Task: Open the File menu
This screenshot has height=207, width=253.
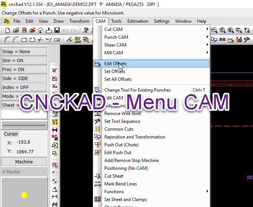Action: [x=17, y=21]
